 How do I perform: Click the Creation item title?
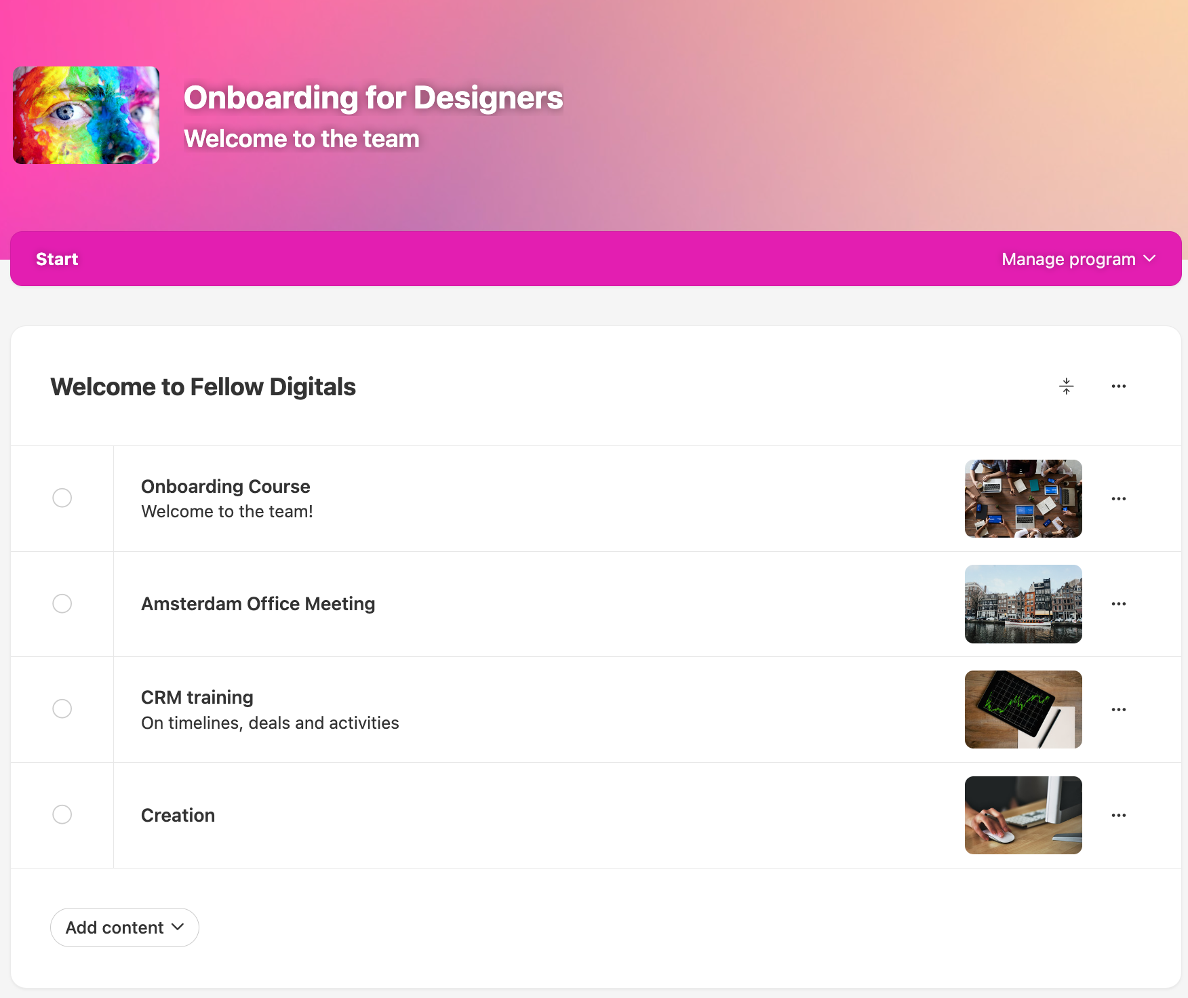coord(178,816)
